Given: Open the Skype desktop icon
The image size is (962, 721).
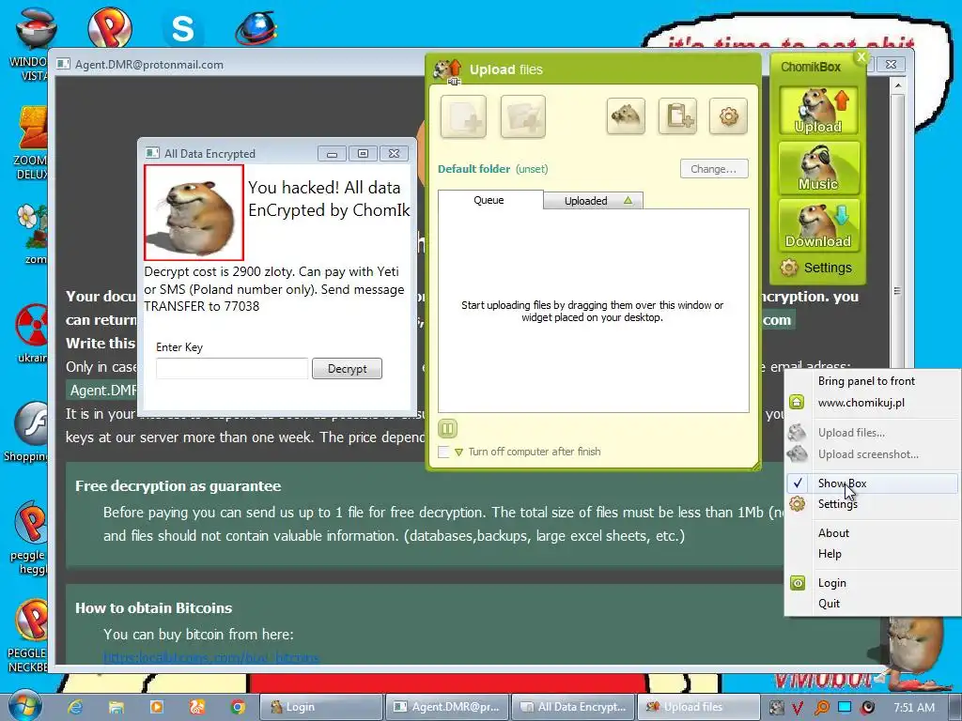Looking at the screenshot, I should click(183, 27).
